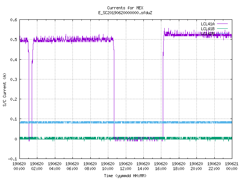Screen dimensions: 239x179
Task: Click the 190621 00:00 x-axis tick label
Action: pyautogui.click(x=232, y=166)
